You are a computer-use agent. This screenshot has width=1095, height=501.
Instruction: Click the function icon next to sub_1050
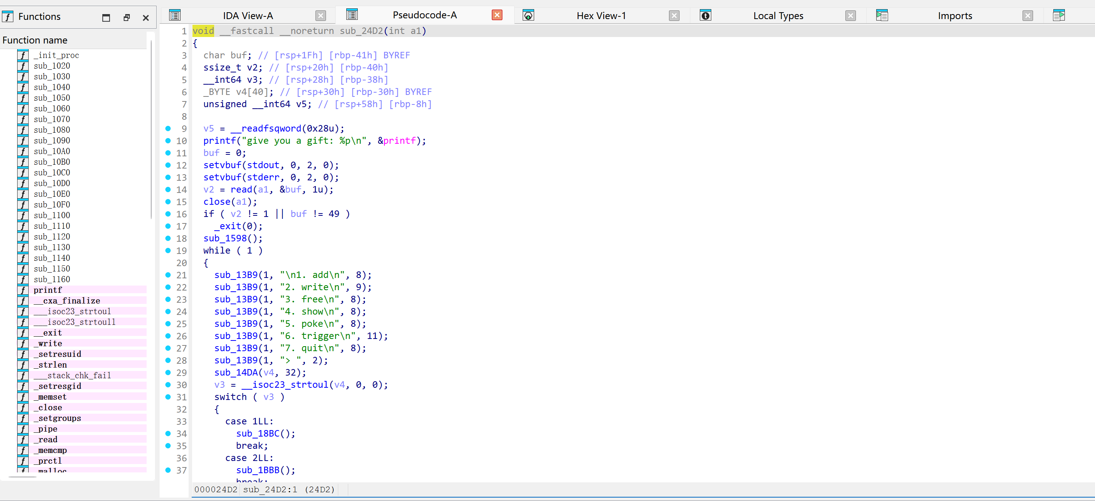tap(23, 98)
